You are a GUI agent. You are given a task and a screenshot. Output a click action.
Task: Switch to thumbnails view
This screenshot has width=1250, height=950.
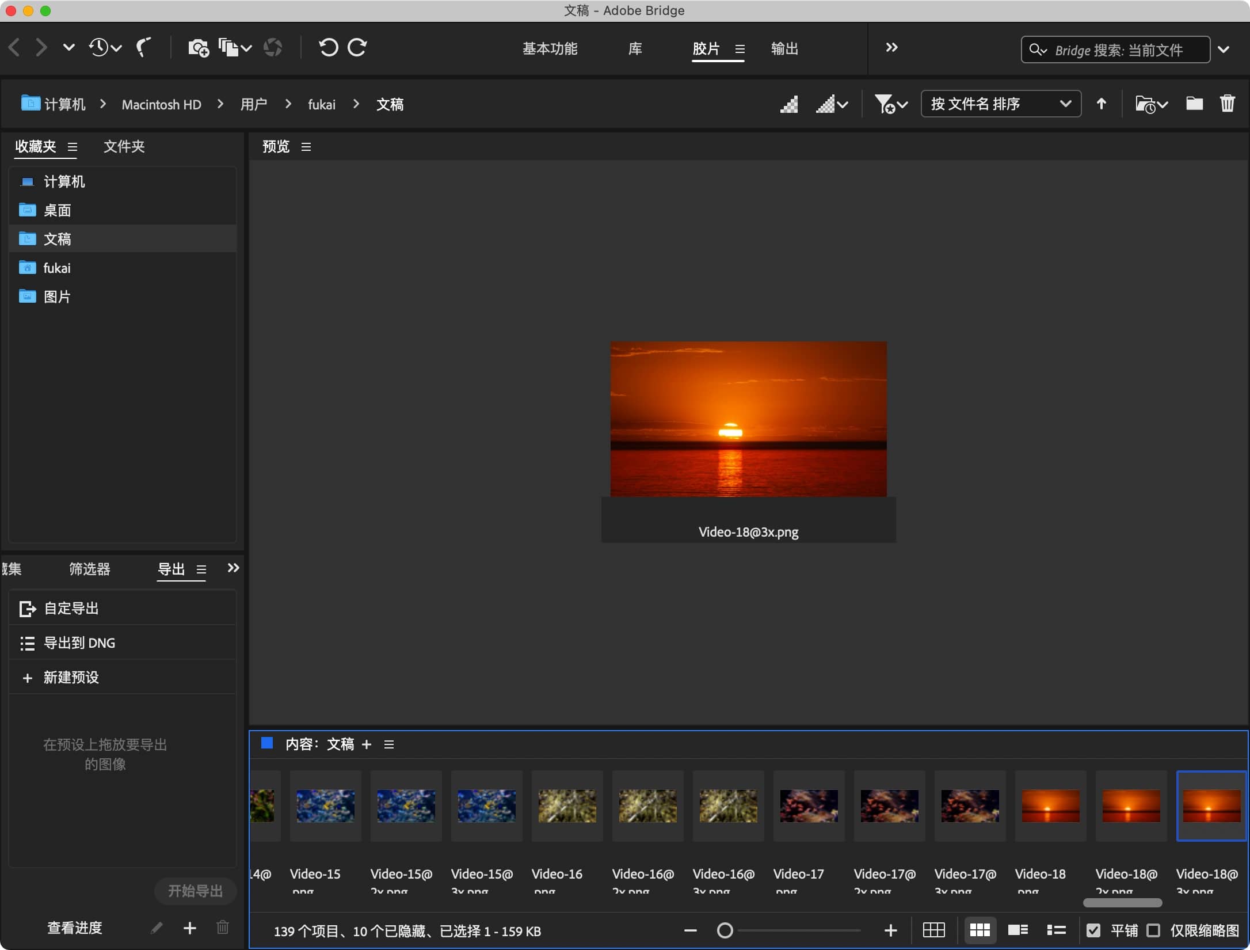[980, 930]
